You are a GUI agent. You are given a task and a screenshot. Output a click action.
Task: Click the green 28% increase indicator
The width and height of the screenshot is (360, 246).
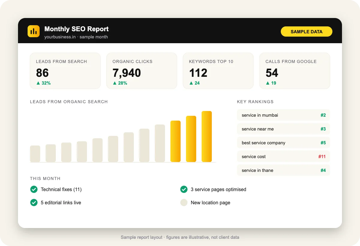(120, 83)
